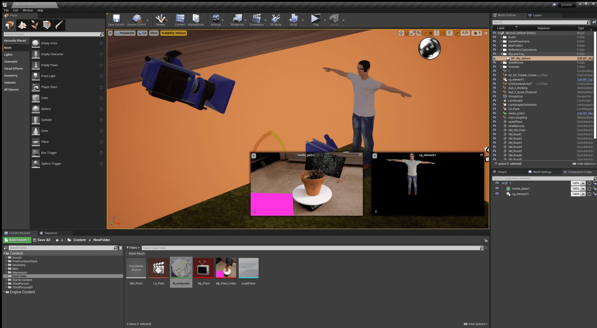
Task: Click the Search Classes input field
Action: pos(54,34)
